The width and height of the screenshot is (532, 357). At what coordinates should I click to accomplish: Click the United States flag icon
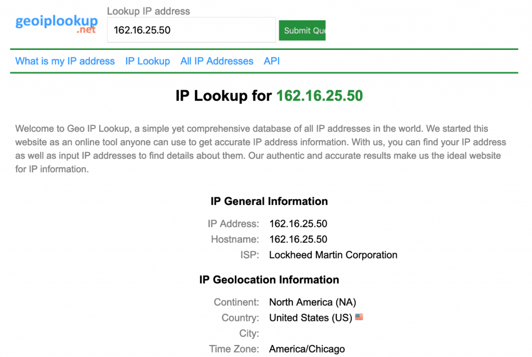358,317
